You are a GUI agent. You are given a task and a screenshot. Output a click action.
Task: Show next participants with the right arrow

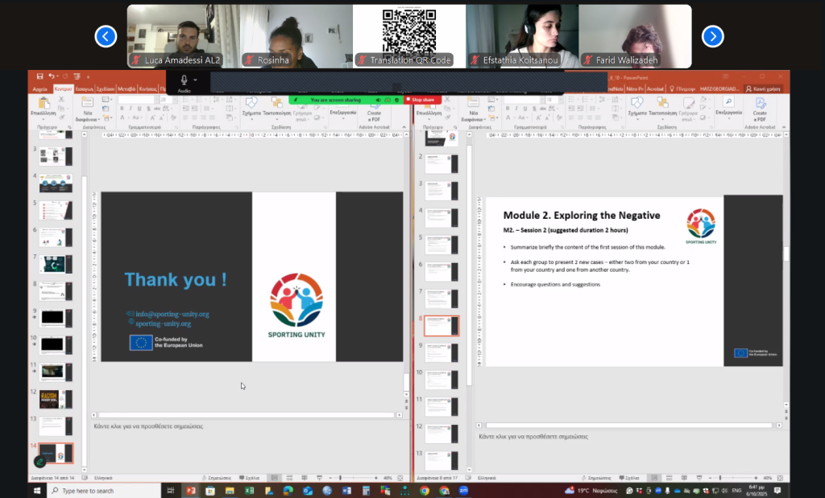pos(712,36)
